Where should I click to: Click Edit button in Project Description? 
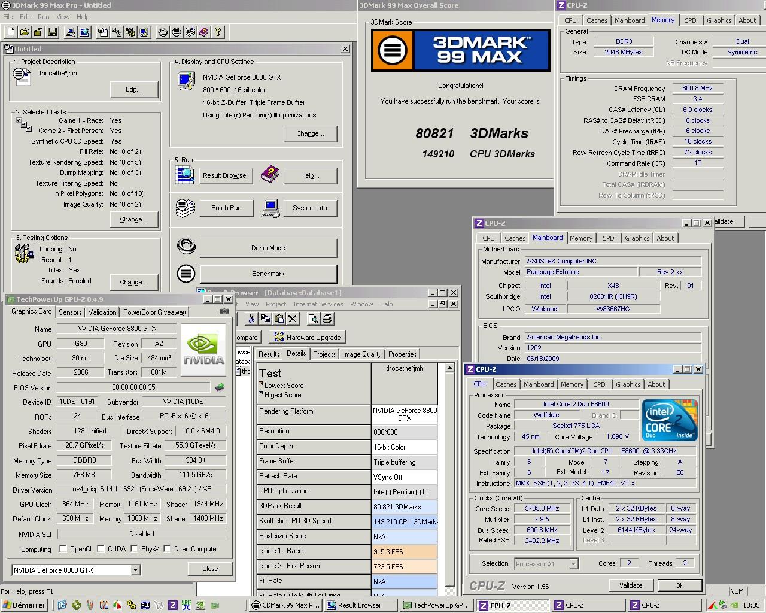coord(133,89)
